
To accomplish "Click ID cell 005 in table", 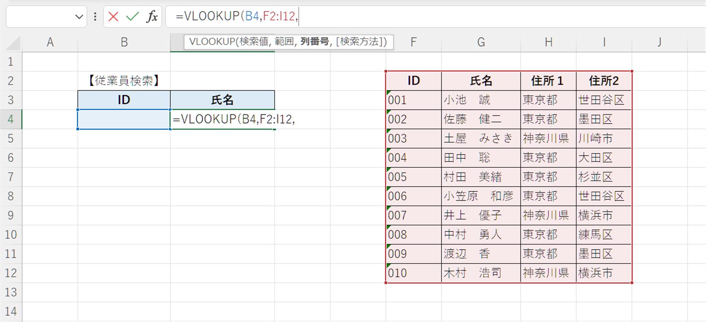I will [x=413, y=177].
